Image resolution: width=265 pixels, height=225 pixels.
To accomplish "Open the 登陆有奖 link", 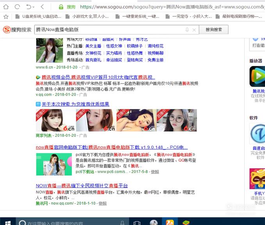I will (x=135, y=60).
